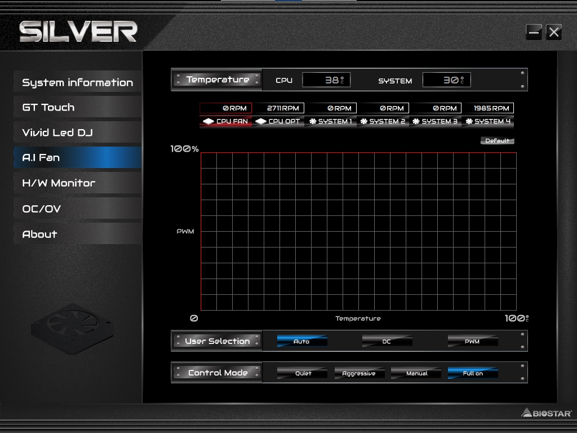577x433 pixels.
Task: Click the Control Mode panel label
Action: pos(217,373)
